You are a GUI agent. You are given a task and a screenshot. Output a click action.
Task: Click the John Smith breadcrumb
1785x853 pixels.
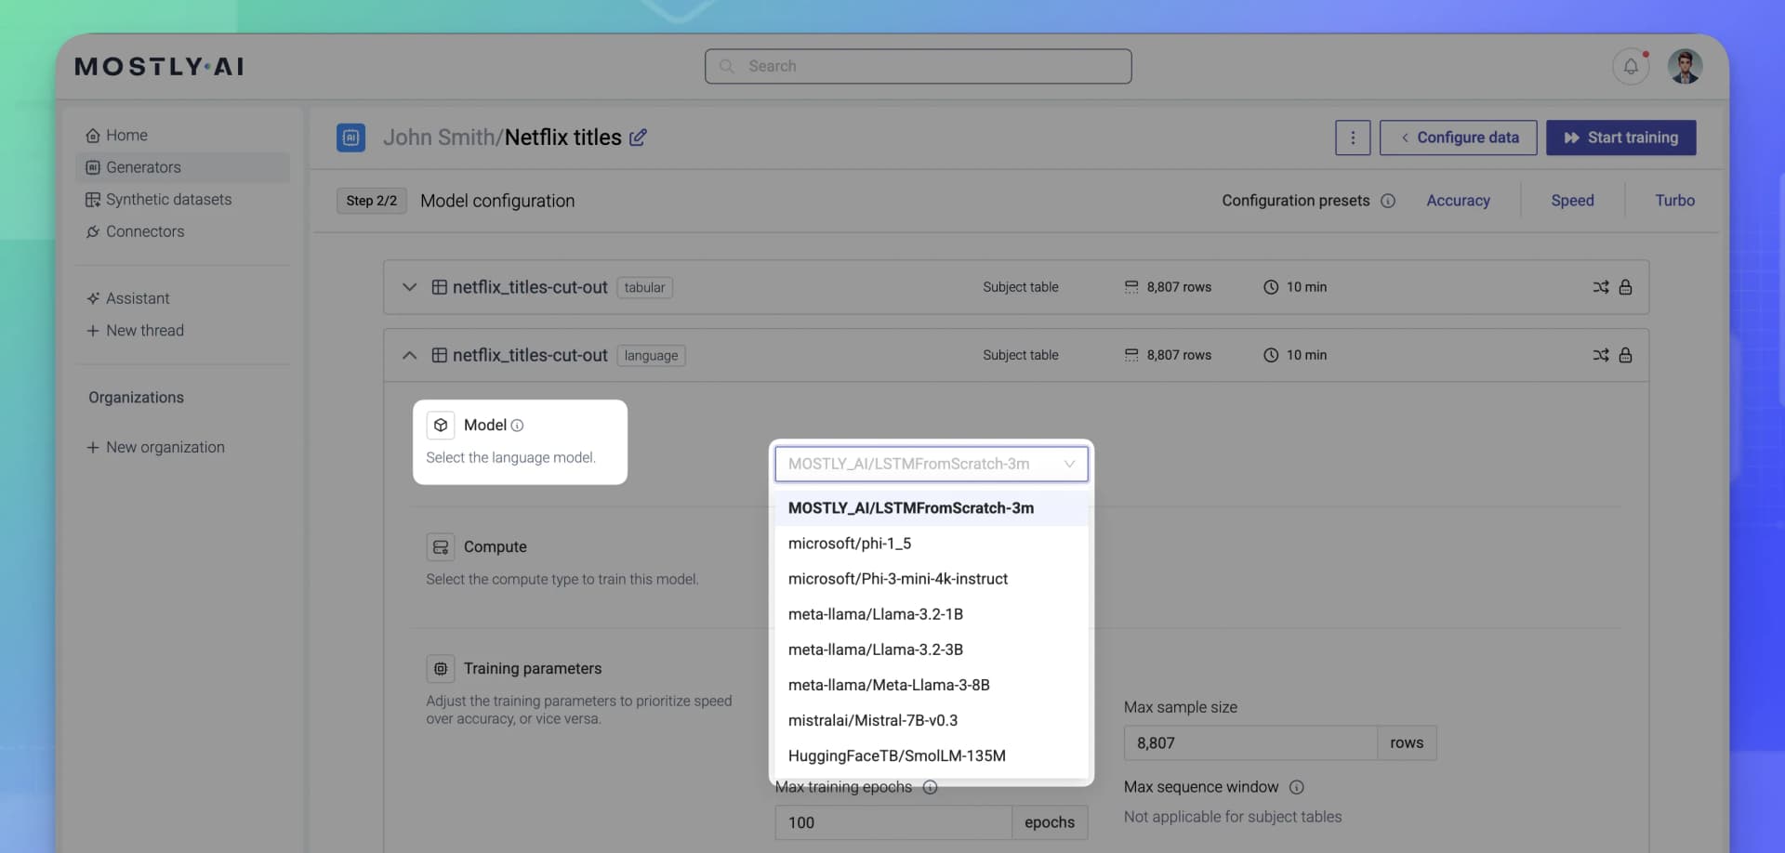(439, 138)
